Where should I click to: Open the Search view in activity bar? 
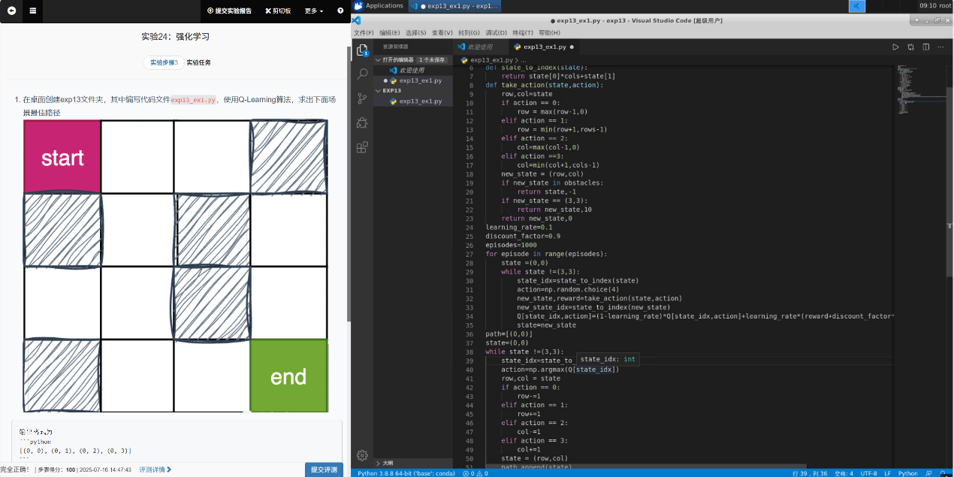point(362,74)
